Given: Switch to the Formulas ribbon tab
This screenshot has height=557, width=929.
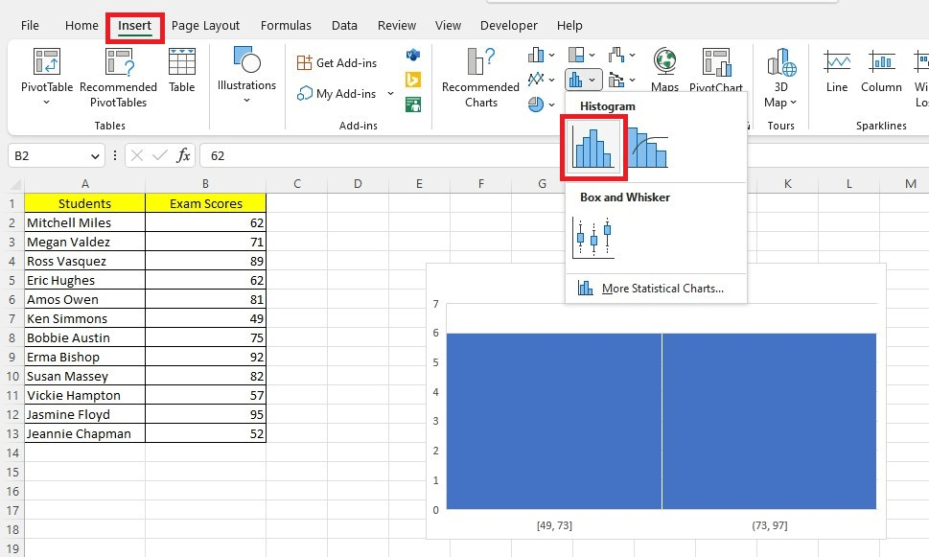Looking at the screenshot, I should coord(286,25).
